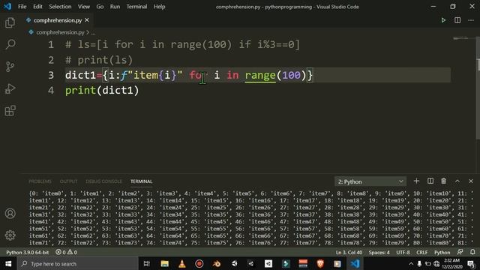The height and width of the screenshot is (270, 480).
Task: Click Visual Studio Code taskbar icon
Action: [355, 263]
